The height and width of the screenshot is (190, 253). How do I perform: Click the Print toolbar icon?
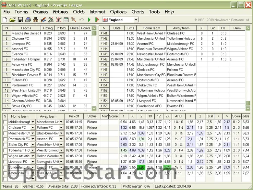coord(28,20)
